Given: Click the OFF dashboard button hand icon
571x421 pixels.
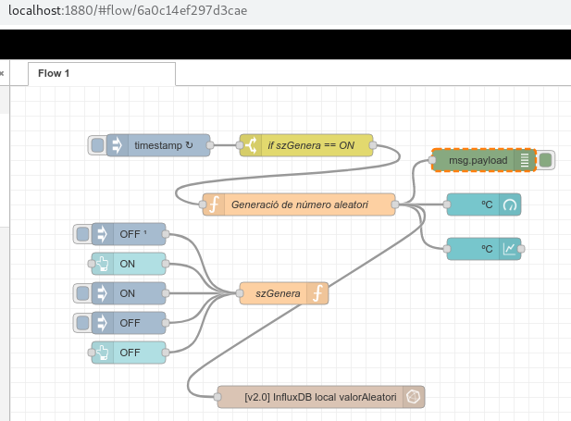Looking at the screenshot, I should click(x=103, y=353).
